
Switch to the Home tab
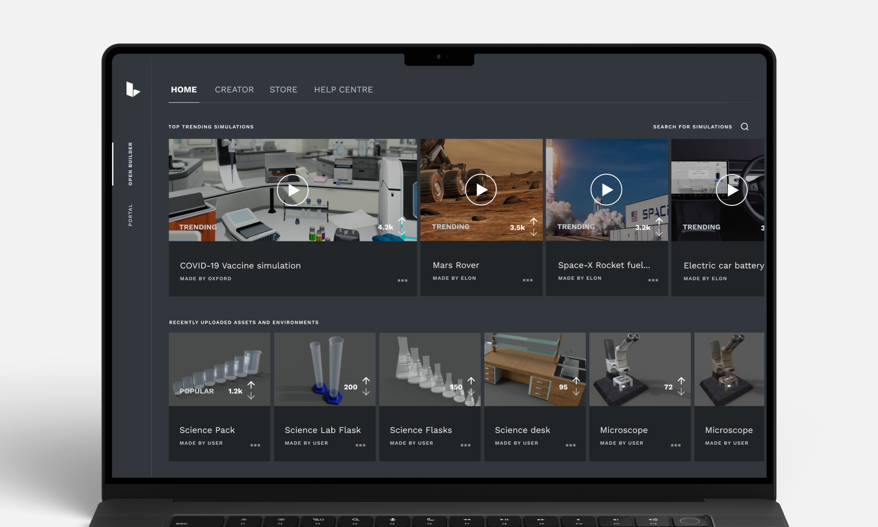tap(184, 90)
